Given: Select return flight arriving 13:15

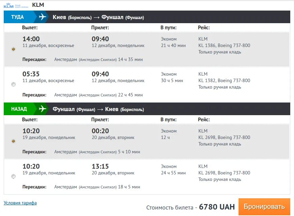Looking at the screenshot, I should tap(13, 176).
